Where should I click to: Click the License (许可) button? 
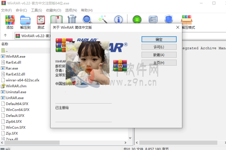pyautogui.click(x=159, y=47)
